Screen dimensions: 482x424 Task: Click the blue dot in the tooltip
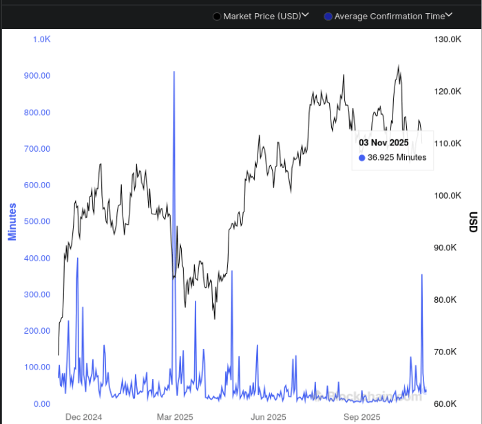coord(362,158)
